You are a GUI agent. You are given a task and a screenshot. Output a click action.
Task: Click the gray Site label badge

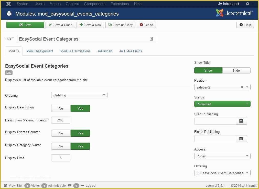(x=9, y=73)
